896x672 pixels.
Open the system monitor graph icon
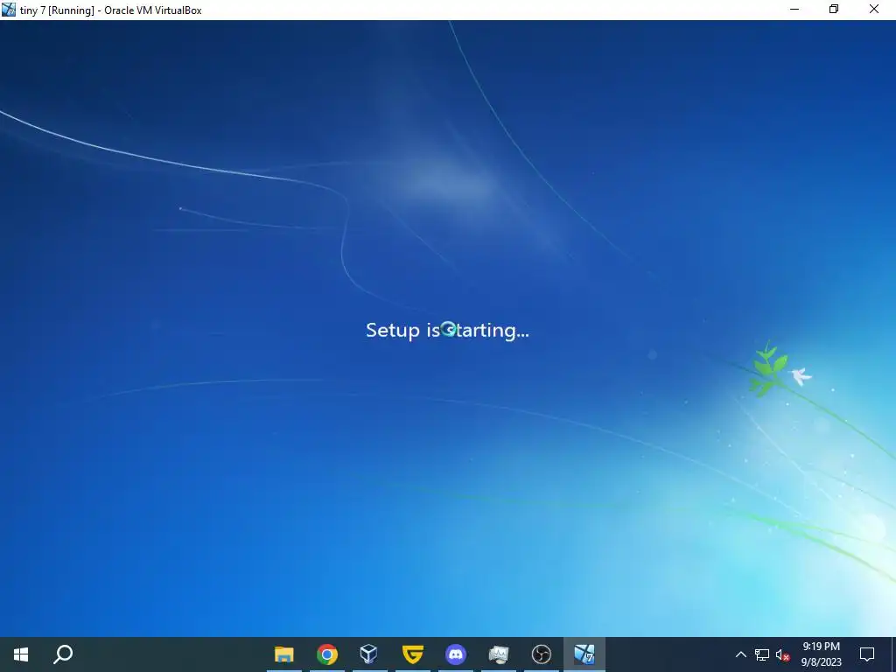tap(498, 654)
